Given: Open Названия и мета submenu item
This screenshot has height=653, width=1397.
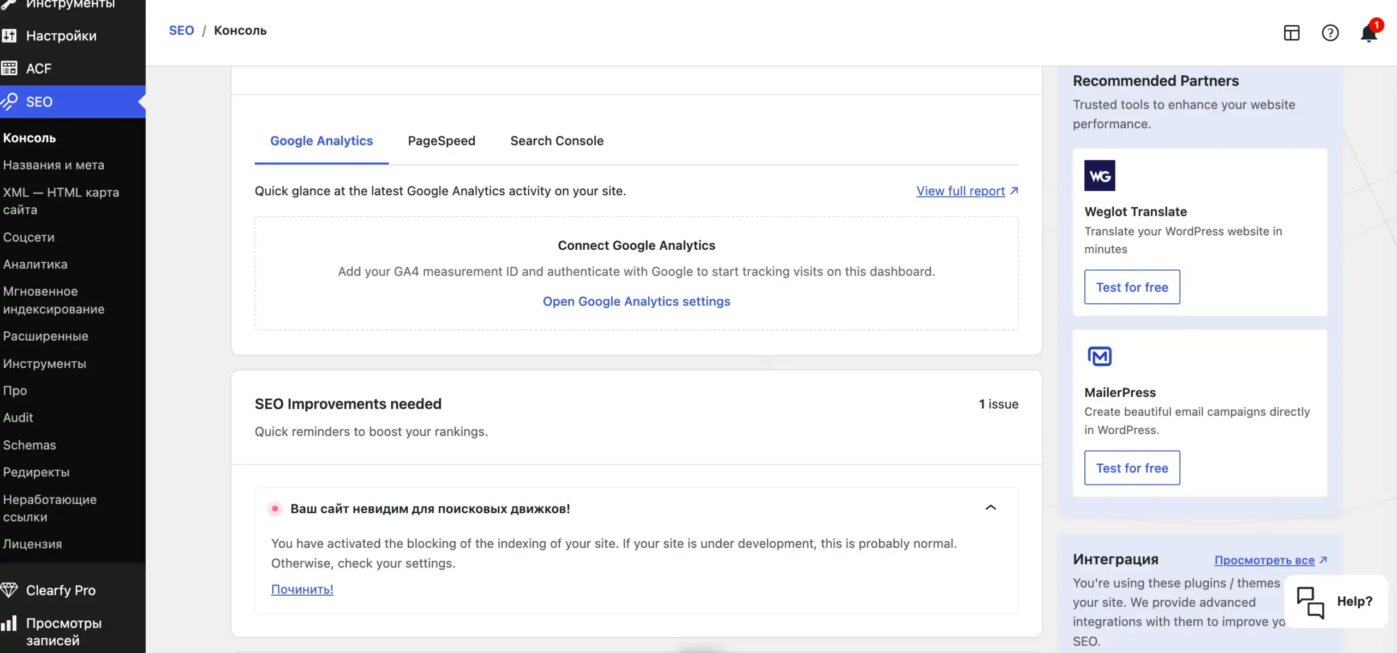Looking at the screenshot, I should pyautogui.click(x=53, y=165).
